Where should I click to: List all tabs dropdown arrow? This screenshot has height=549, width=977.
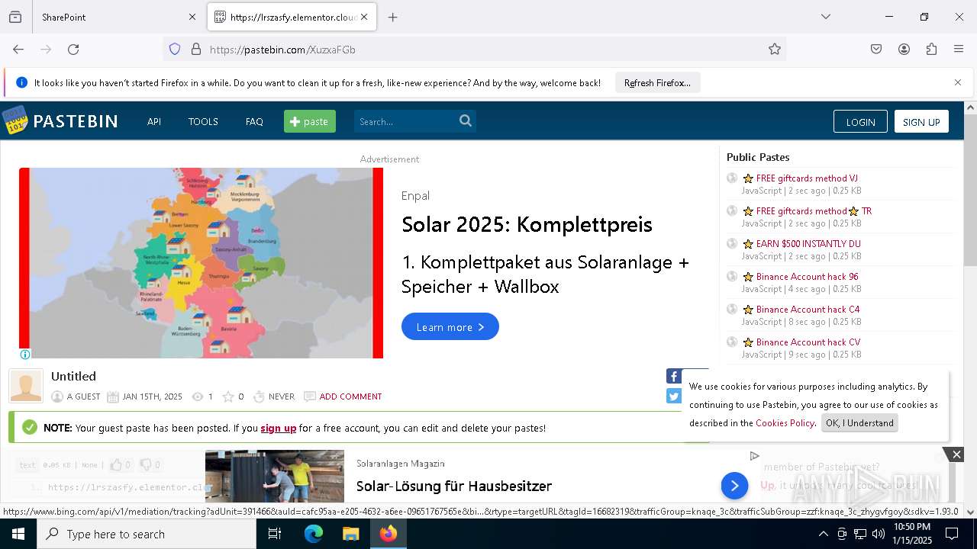[x=825, y=17]
